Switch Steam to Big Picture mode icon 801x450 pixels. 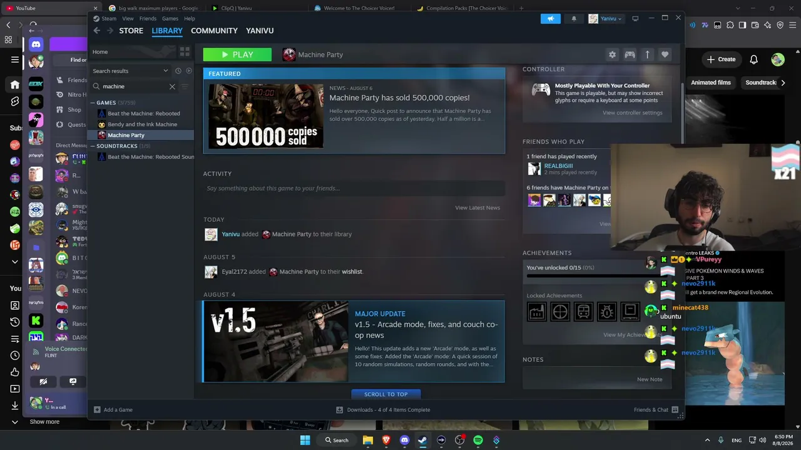635,19
